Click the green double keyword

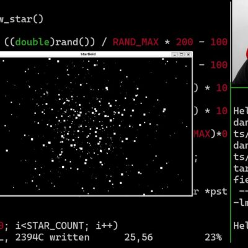[x=32, y=42]
